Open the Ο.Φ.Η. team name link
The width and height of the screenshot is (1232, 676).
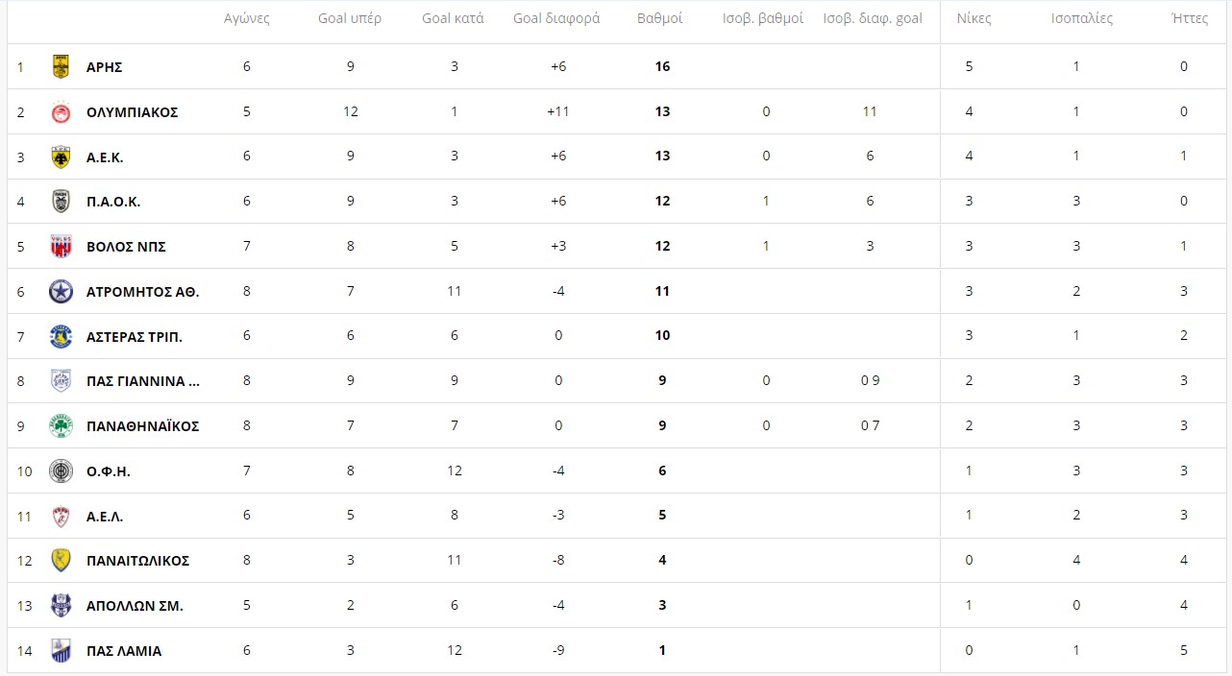108,471
